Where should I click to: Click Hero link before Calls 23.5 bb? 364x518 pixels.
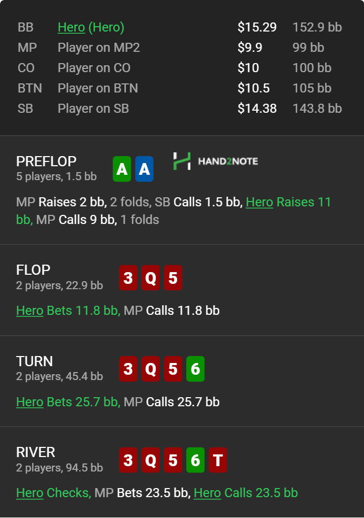coord(208,493)
